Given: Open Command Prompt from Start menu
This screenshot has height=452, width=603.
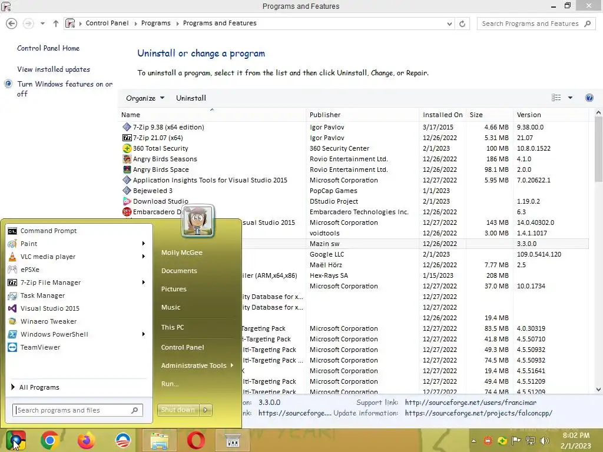Looking at the screenshot, I should (x=48, y=231).
